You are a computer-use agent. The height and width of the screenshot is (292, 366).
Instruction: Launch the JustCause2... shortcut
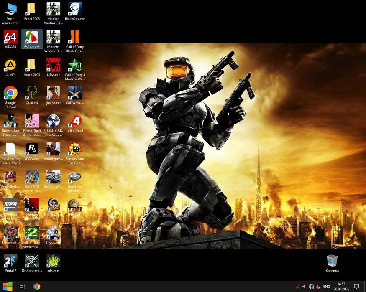pos(54,180)
